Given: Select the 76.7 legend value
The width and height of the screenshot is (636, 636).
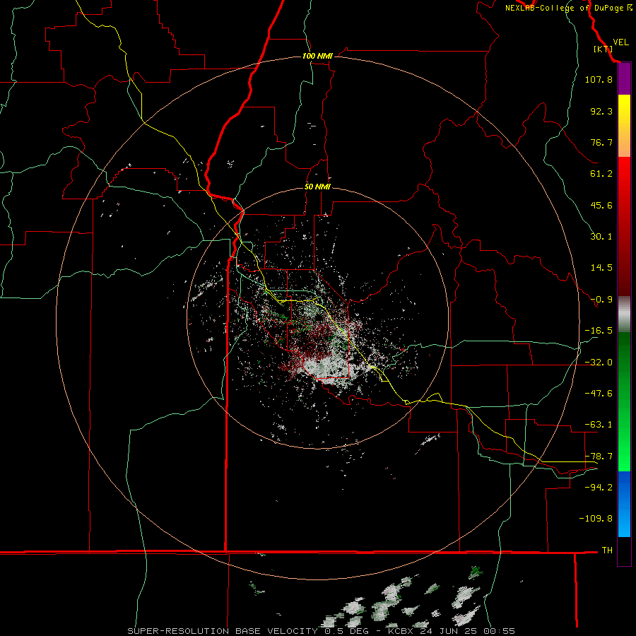Looking at the screenshot, I should [x=601, y=142].
